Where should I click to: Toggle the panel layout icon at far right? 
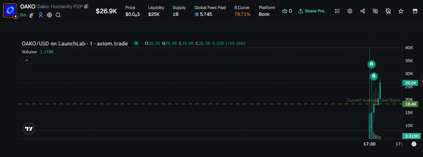click(x=415, y=11)
